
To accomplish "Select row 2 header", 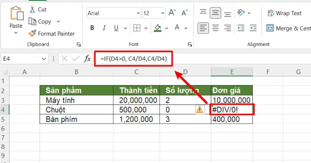I will click(x=4, y=91).
